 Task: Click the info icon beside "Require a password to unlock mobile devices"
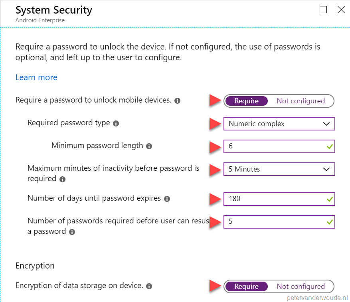click(x=177, y=101)
